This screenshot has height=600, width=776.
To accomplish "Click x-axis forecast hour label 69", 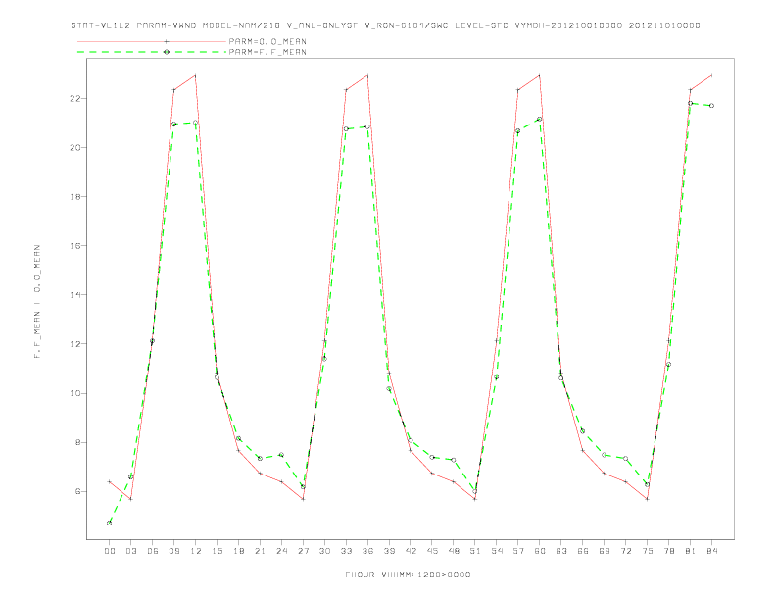I will [x=605, y=551].
